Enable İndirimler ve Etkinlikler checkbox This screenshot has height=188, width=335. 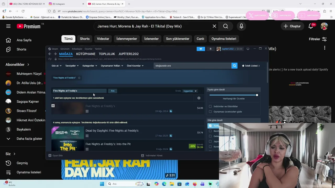[x=210, y=107]
